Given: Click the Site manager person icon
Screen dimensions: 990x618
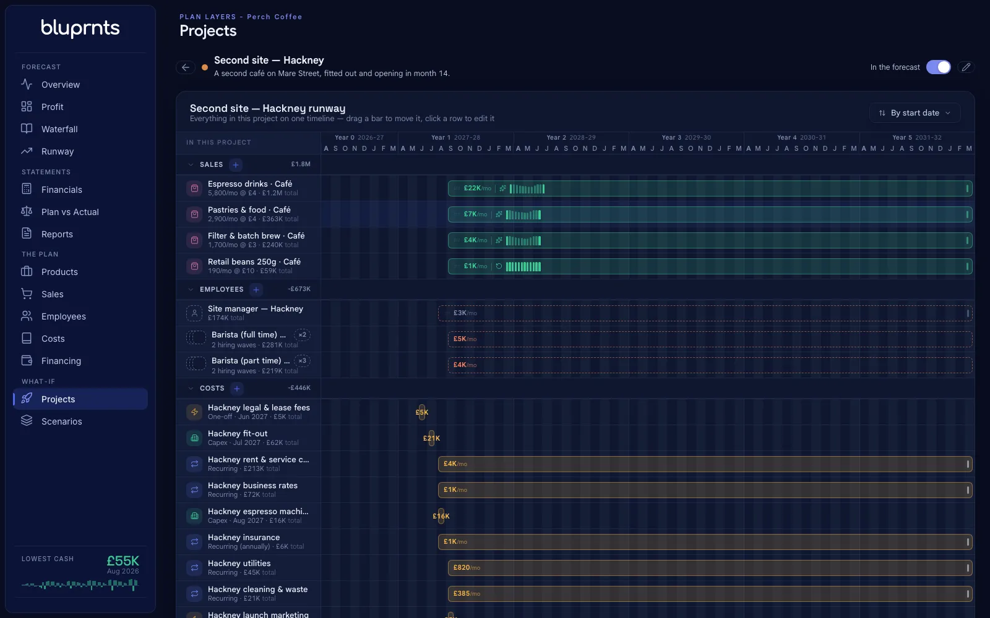Looking at the screenshot, I should [x=194, y=313].
